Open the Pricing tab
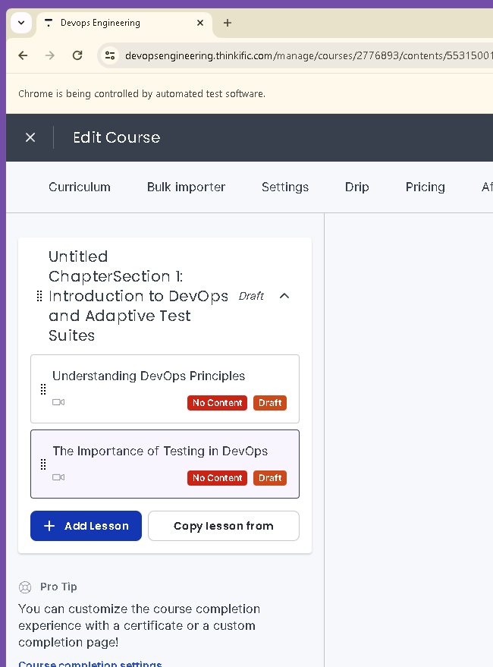493x667 pixels. (x=425, y=187)
